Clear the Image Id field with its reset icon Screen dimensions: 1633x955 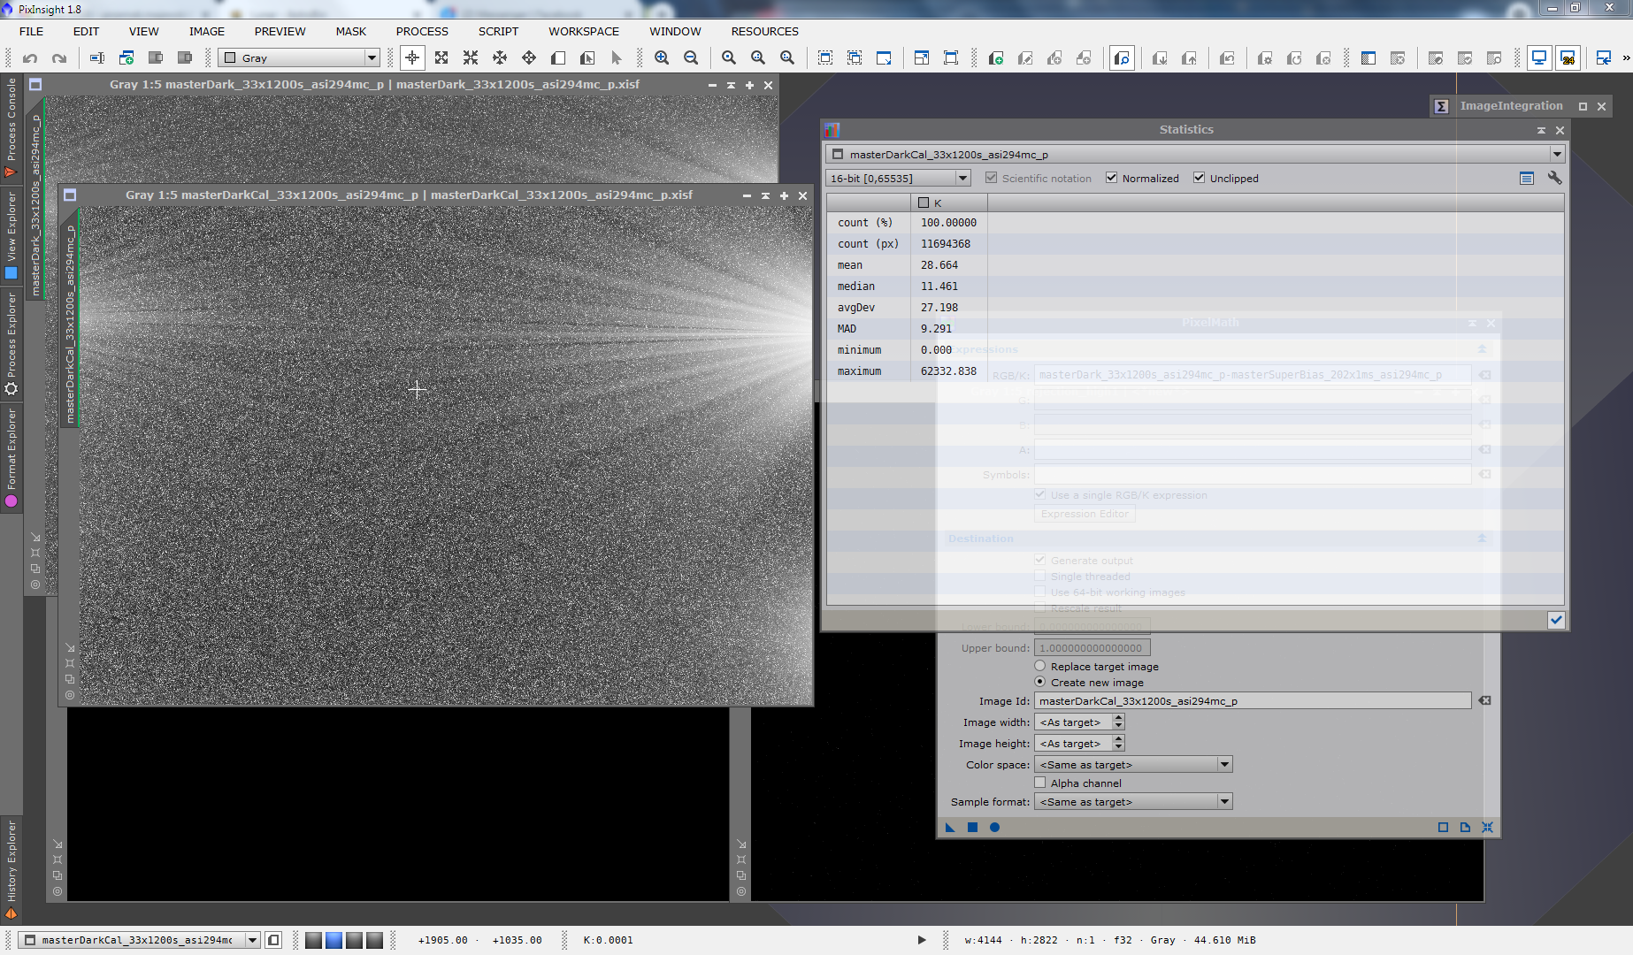(1484, 700)
